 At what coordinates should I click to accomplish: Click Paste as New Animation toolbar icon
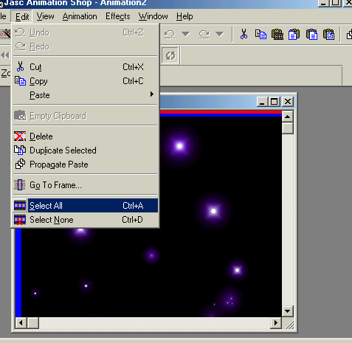[277, 35]
